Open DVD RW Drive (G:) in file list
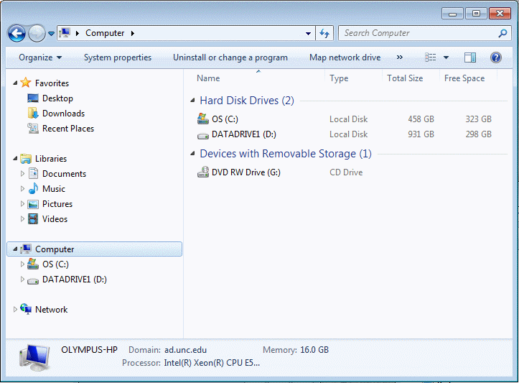Viewport: 519px width, 383px height. pos(246,172)
